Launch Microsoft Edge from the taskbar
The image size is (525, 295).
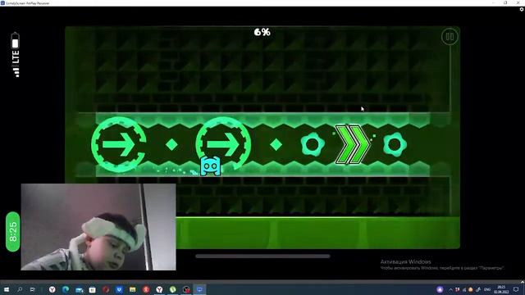coord(66,289)
